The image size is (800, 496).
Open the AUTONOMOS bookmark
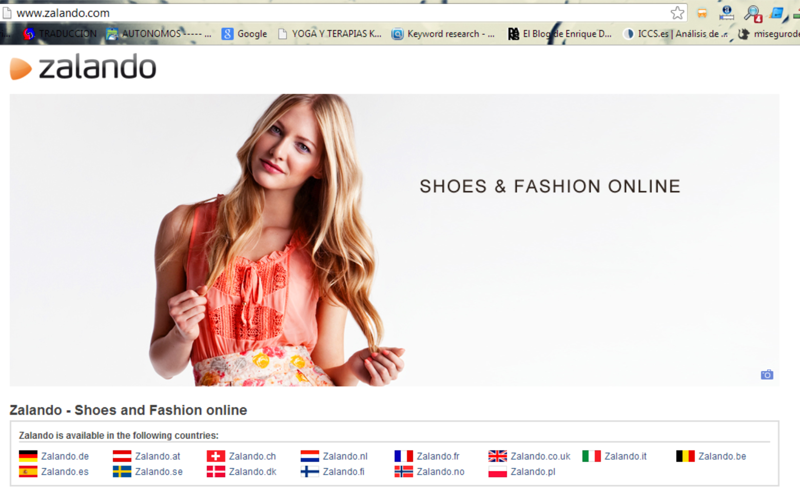click(x=159, y=34)
